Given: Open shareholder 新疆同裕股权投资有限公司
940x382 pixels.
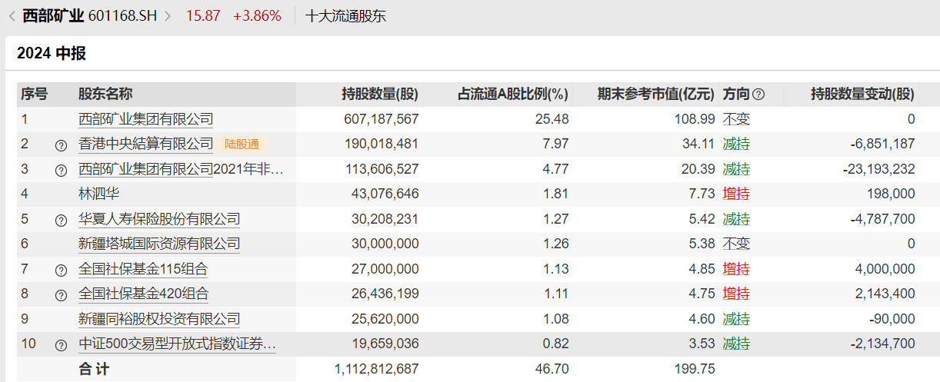Looking at the screenshot, I should click(x=159, y=319).
